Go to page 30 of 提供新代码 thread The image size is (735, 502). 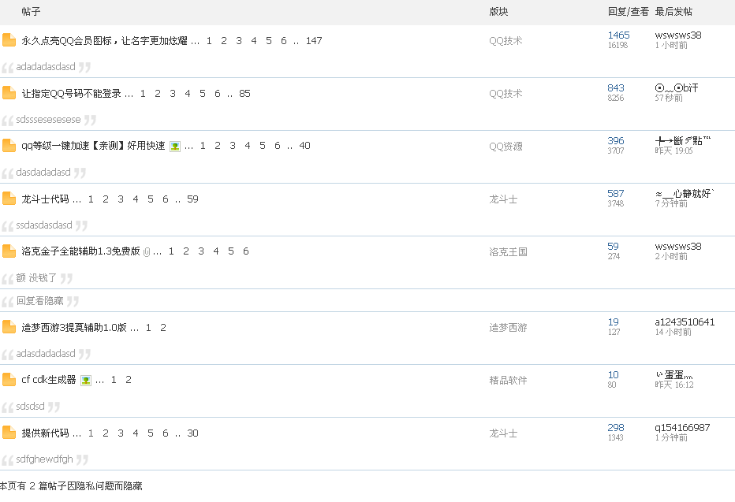[x=192, y=433]
